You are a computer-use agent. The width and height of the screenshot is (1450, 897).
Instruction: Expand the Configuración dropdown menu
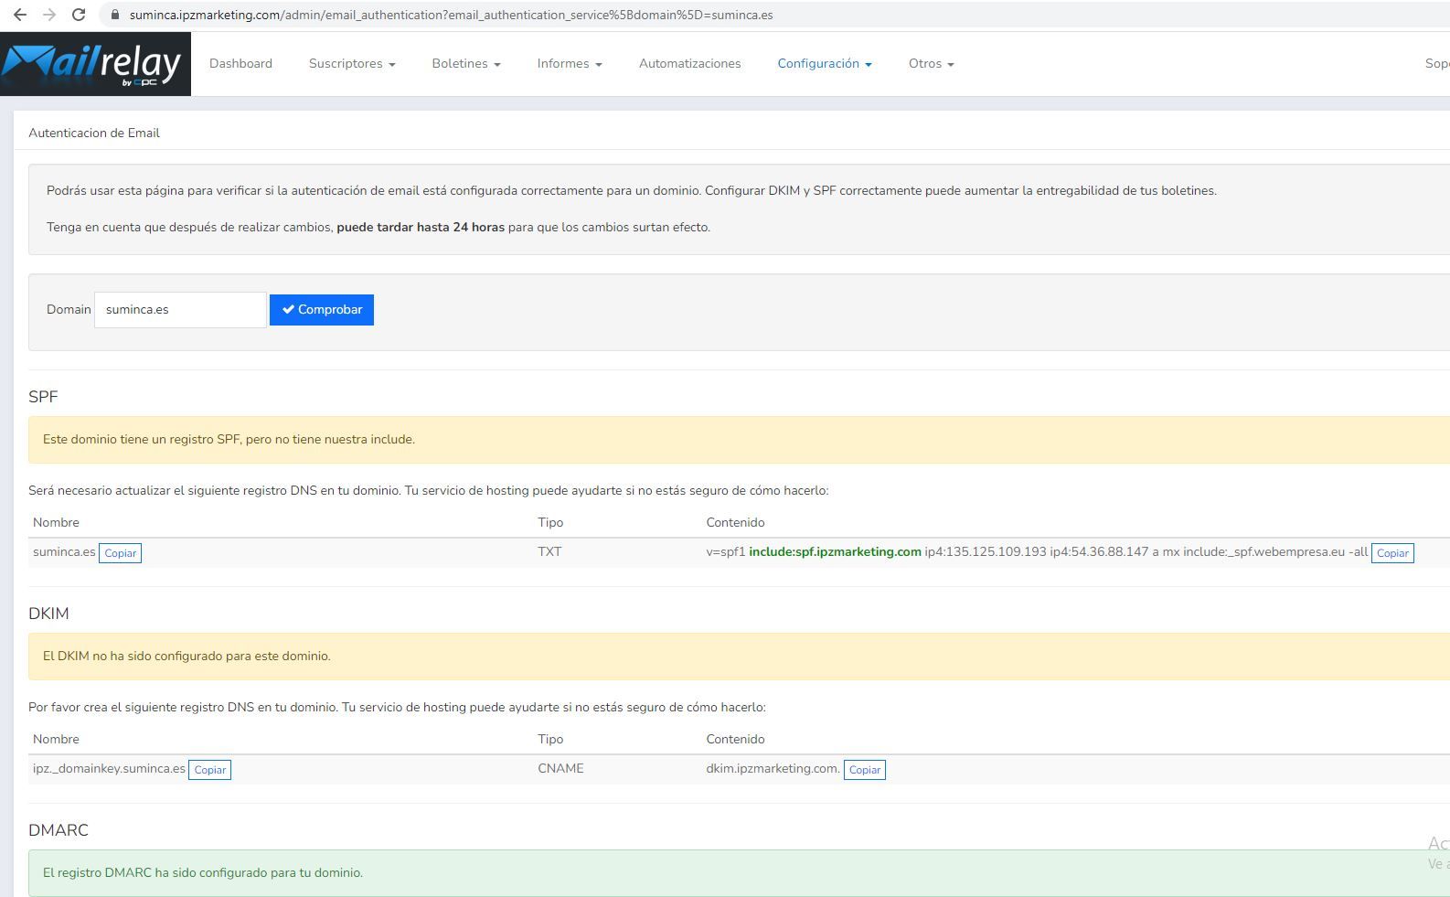click(825, 63)
